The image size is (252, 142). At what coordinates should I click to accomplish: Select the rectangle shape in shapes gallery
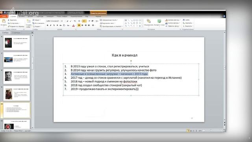pos(134,20)
